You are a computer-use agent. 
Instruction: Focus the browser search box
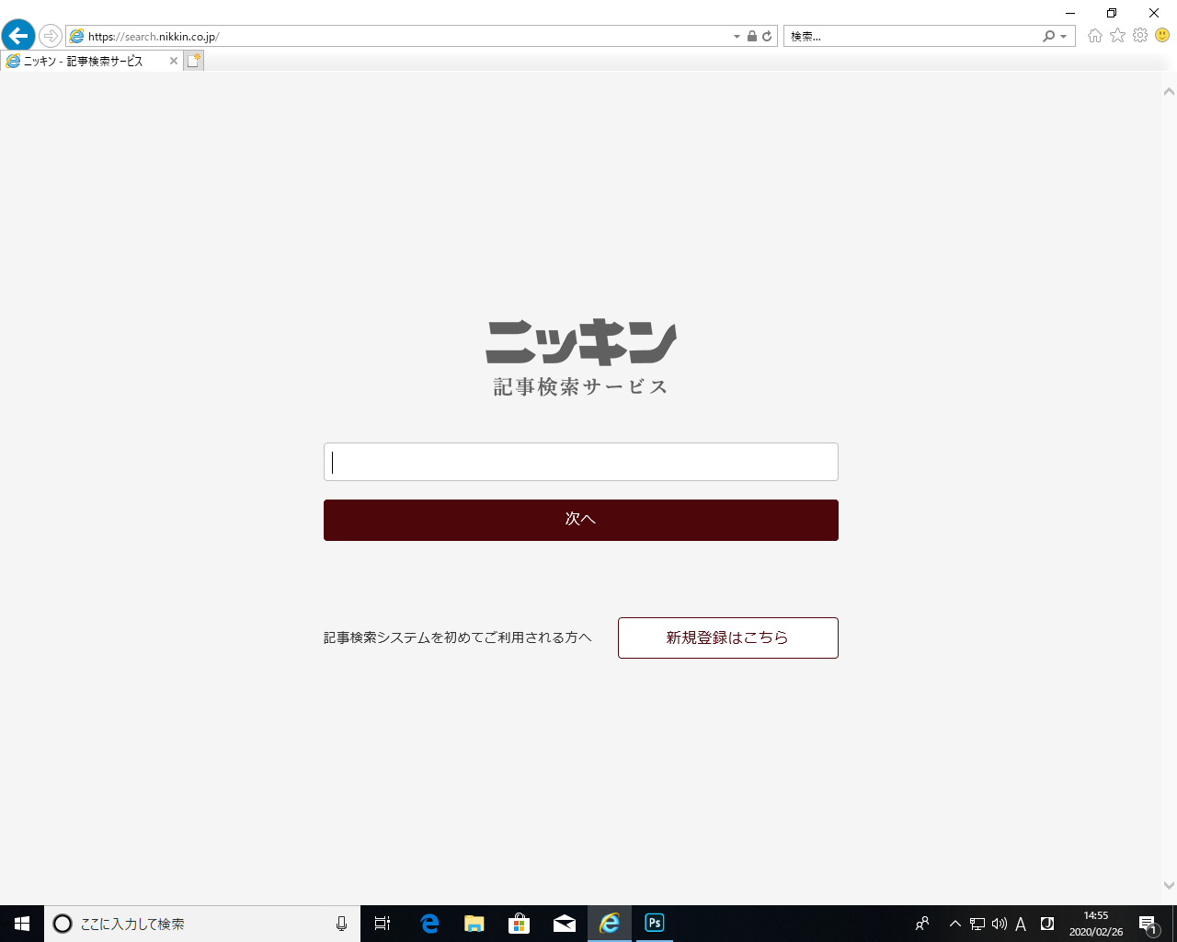(910, 37)
